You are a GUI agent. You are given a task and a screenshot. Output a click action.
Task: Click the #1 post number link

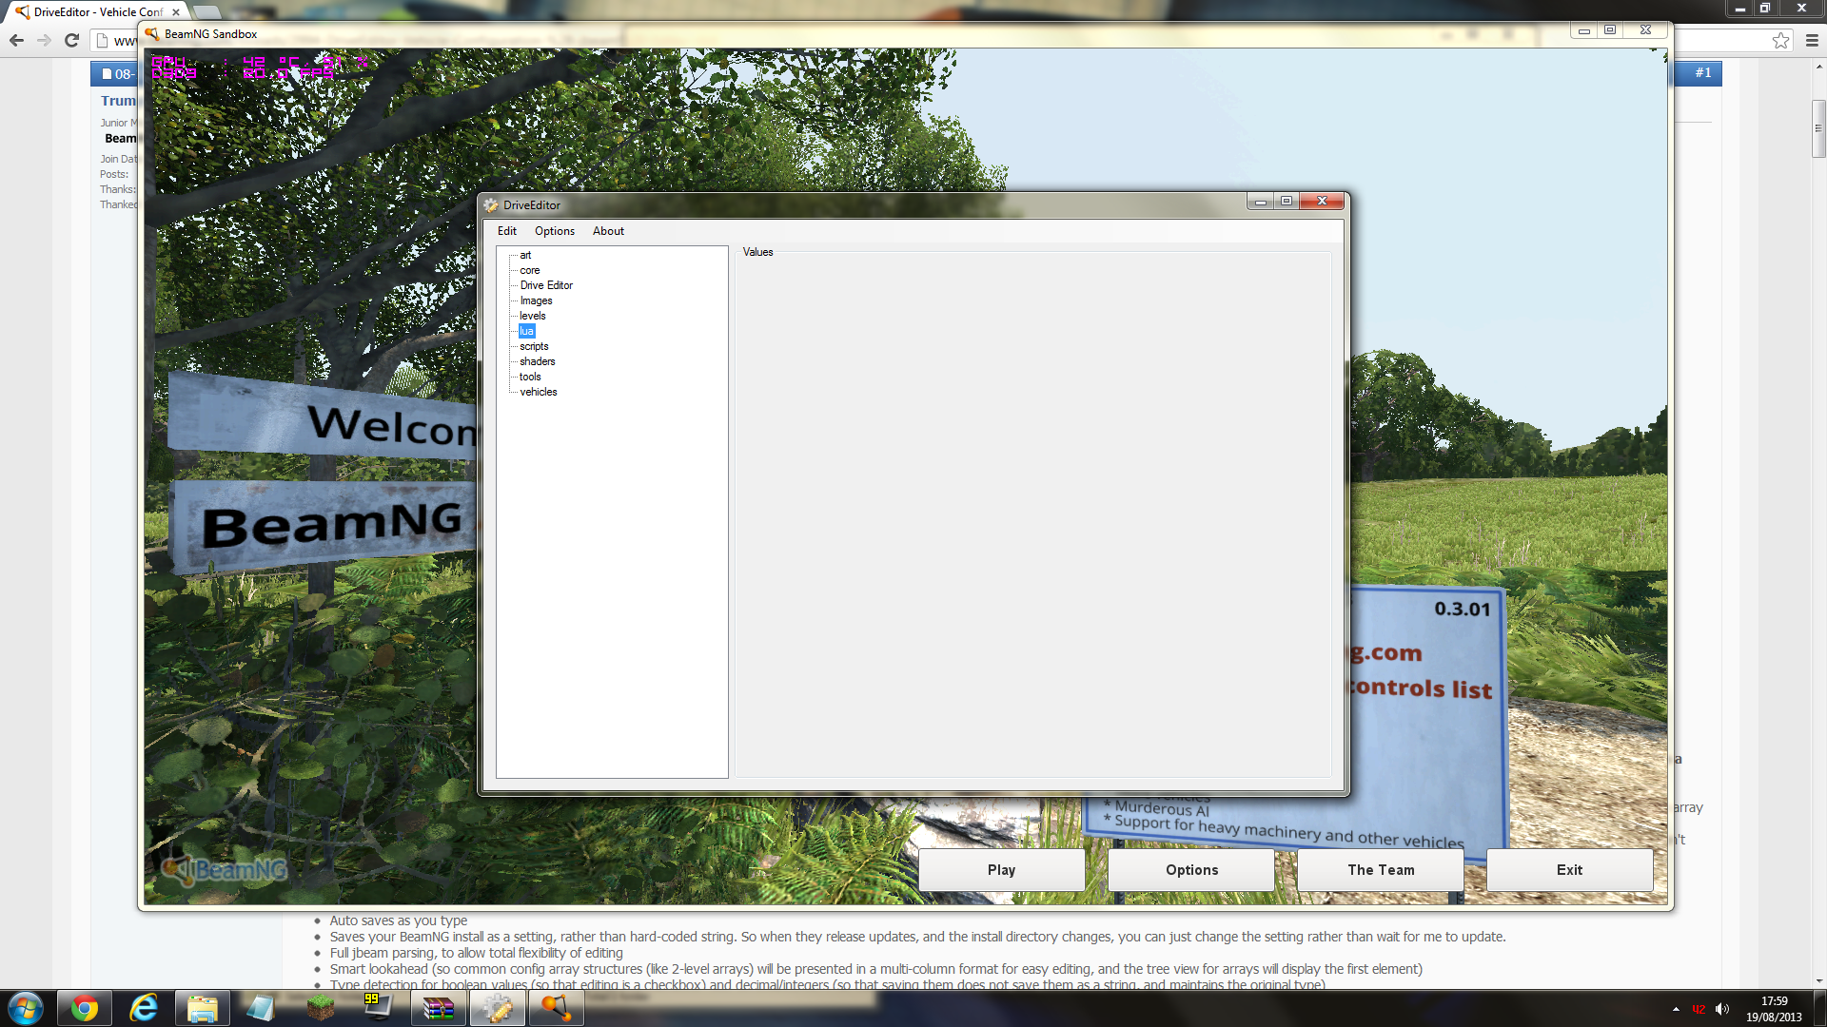(x=1702, y=73)
